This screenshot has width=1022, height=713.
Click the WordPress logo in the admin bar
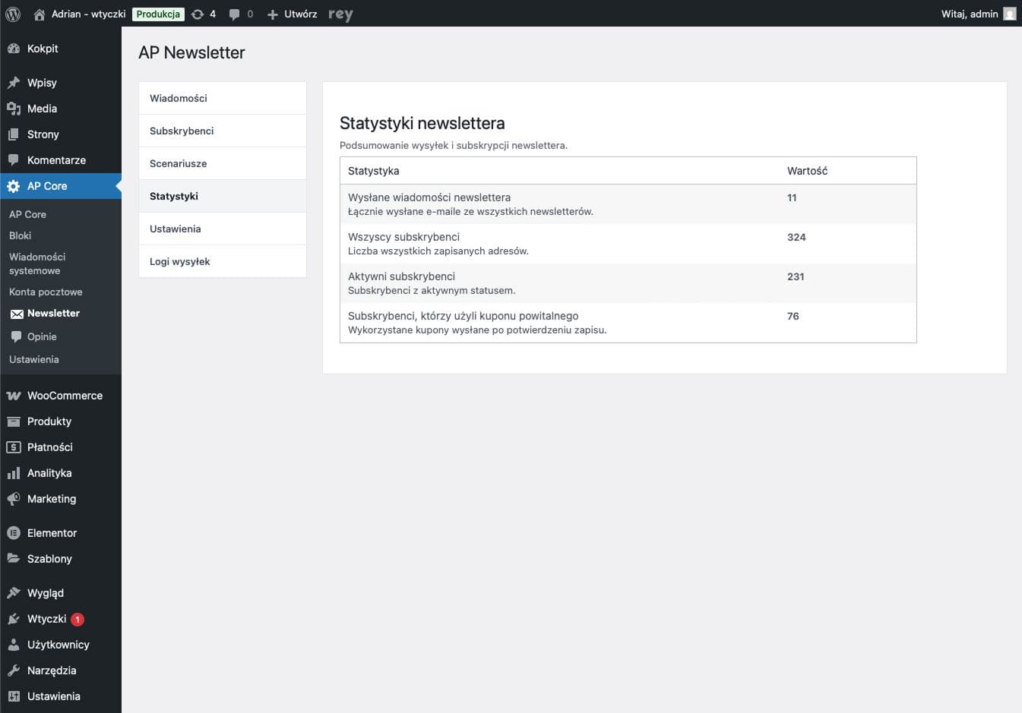[12, 14]
